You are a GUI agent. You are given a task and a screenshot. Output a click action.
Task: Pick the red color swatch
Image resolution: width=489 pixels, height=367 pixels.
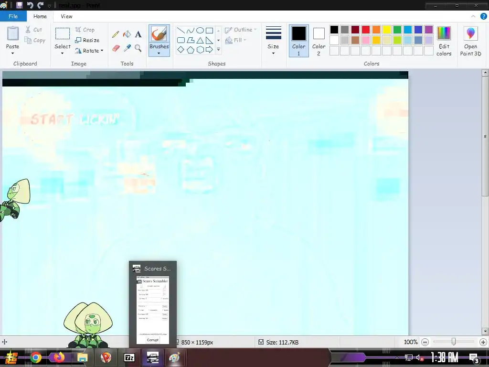[366, 30]
